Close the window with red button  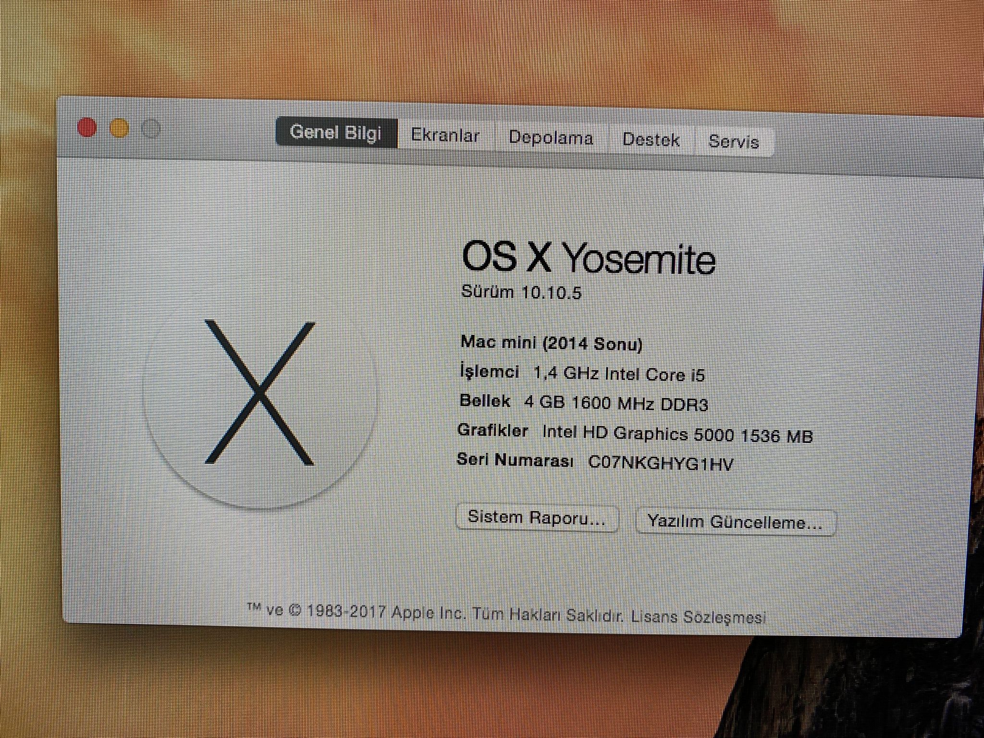87,128
